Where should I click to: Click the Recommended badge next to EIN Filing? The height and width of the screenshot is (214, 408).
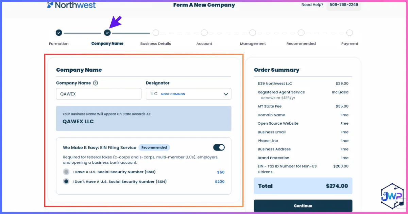154,147
